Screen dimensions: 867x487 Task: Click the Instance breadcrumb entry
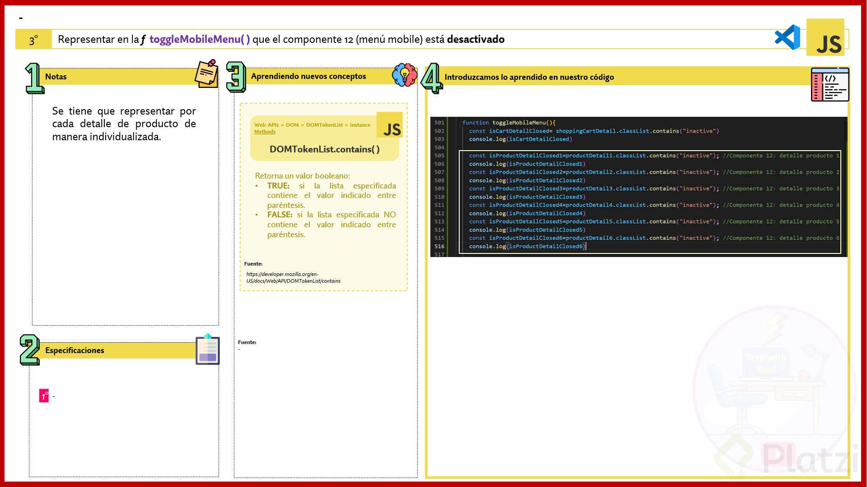(360, 125)
